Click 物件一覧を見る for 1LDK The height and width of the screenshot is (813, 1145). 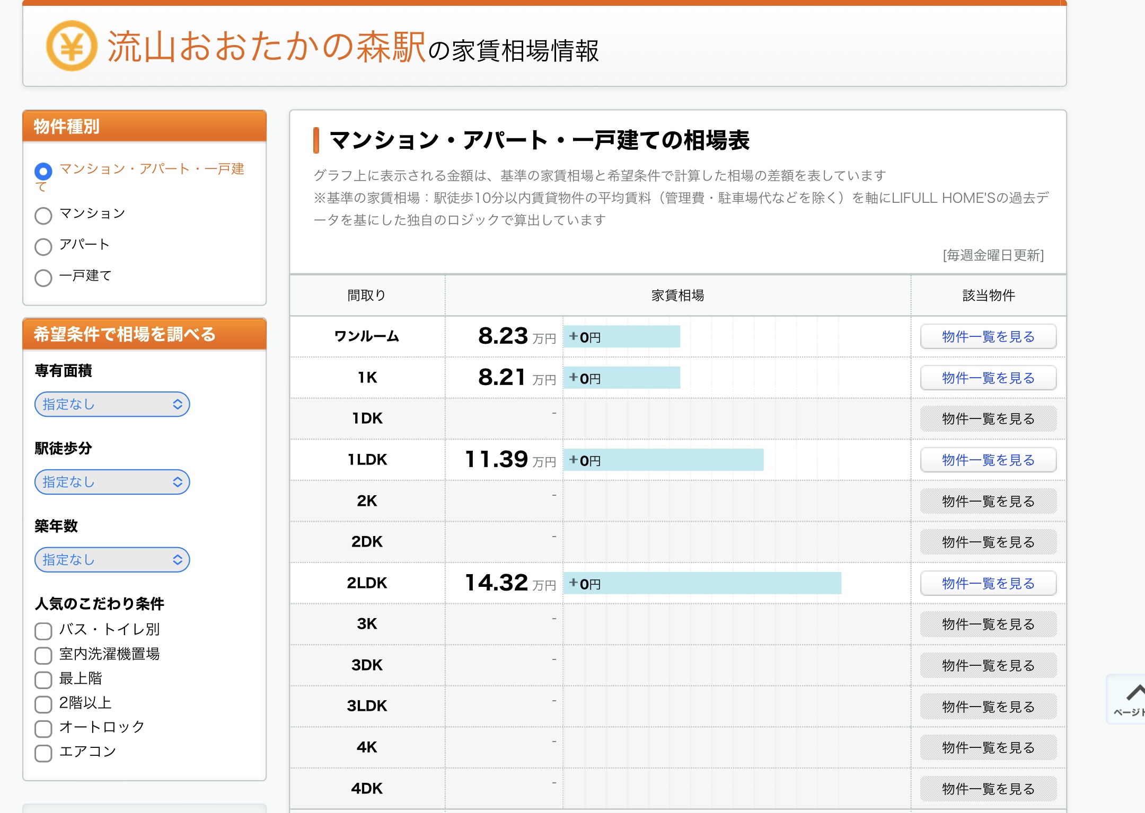click(988, 460)
